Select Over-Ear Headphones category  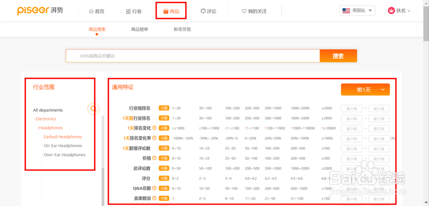(65, 155)
